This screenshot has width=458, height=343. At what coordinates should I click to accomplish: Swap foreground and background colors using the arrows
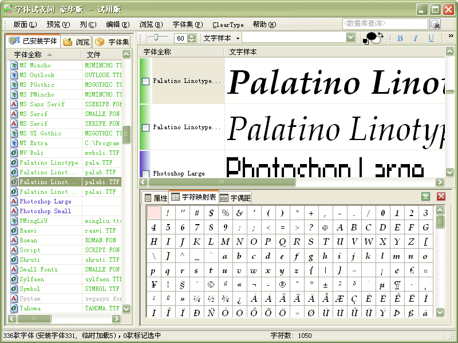tap(381, 35)
